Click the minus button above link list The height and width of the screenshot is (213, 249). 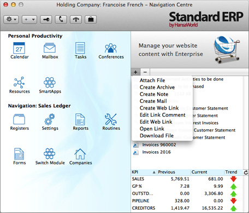tap(145, 72)
